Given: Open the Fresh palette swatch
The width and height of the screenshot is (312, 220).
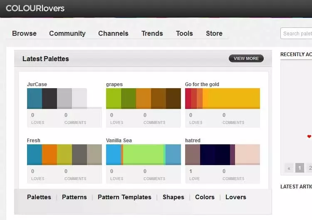Looking at the screenshot, I should pyautogui.click(x=64, y=154).
